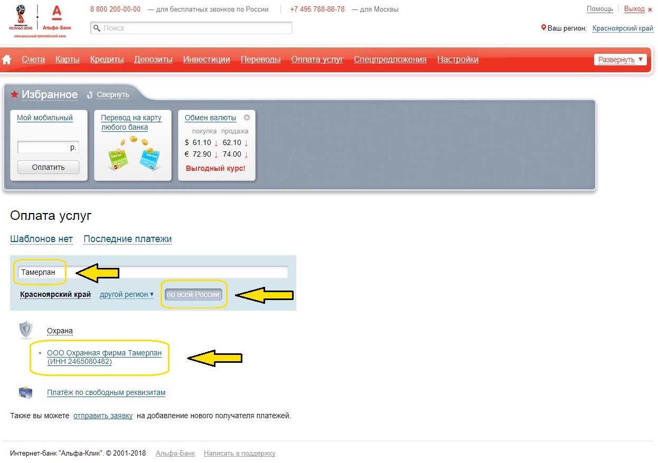658x463 pixels.
Task: Click the free requisites payment icon
Action: click(x=25, y=393)
